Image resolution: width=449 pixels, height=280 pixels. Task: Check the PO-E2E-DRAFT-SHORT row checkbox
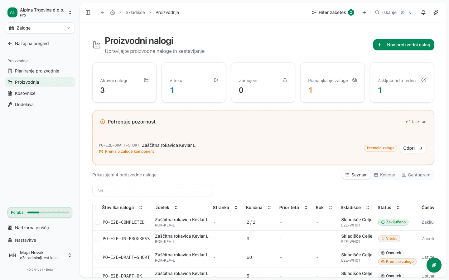(98, 257)
